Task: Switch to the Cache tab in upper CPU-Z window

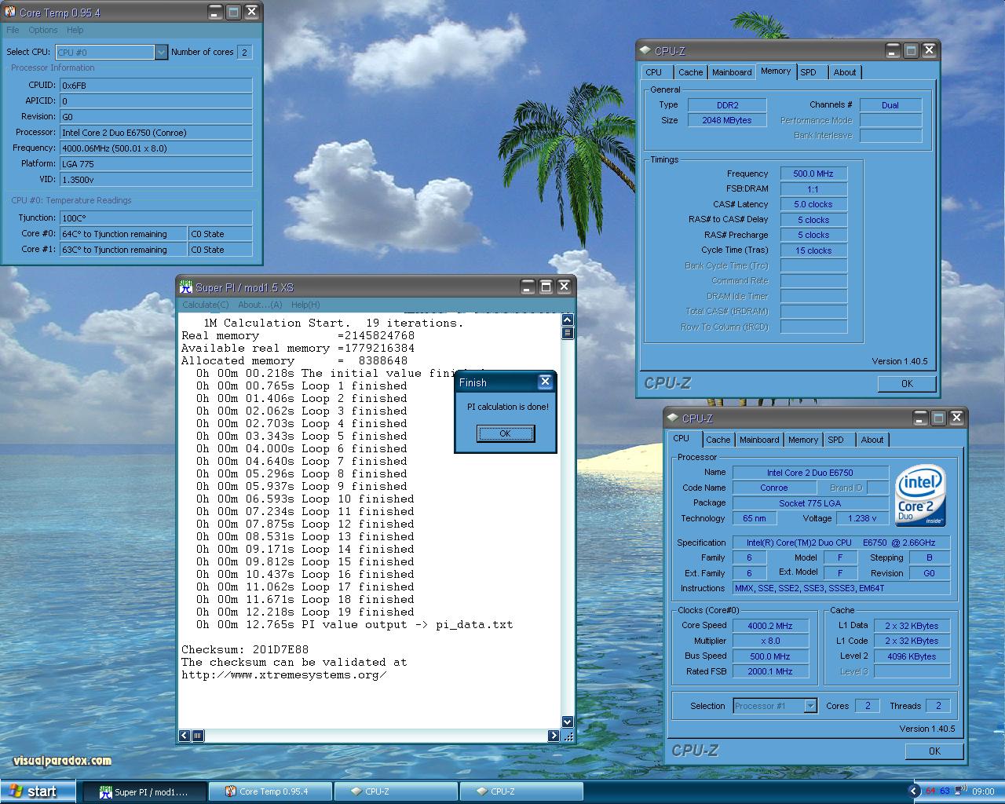Action: point(691,72)
